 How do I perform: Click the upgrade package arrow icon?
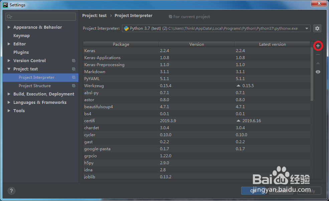tap(318, 63)
